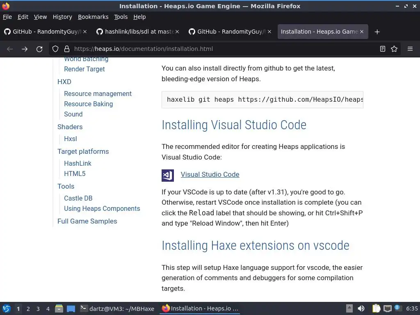Image resolution: width=420 pixels, height=315 pixels.
Task: Click the Installing Visual Studio Code heading
Action: coord(234,125)
